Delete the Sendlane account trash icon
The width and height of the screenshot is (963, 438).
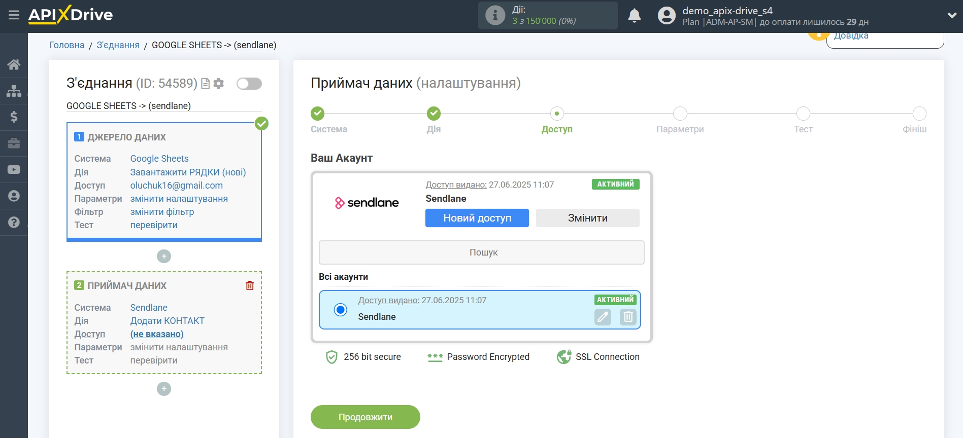click(x=628, y=317)
